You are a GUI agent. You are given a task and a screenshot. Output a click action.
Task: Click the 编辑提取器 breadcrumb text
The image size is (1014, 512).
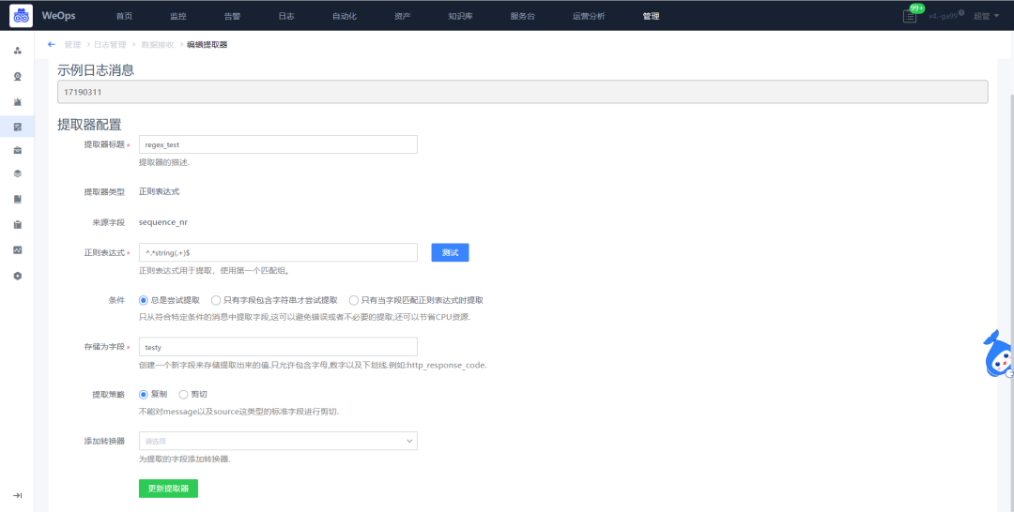pyautogui.click(x=207, y=45)
